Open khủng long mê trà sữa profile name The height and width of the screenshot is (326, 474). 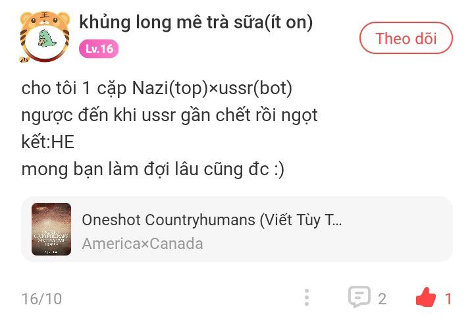click(196, 23)
